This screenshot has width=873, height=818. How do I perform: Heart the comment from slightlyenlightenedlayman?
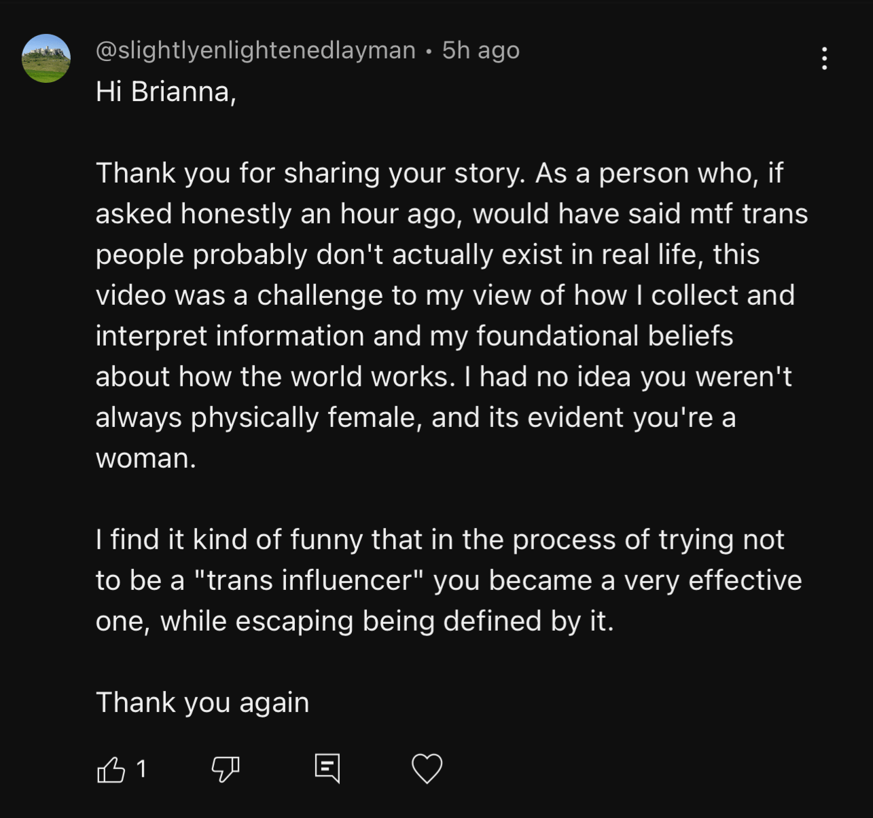point(427,768)
